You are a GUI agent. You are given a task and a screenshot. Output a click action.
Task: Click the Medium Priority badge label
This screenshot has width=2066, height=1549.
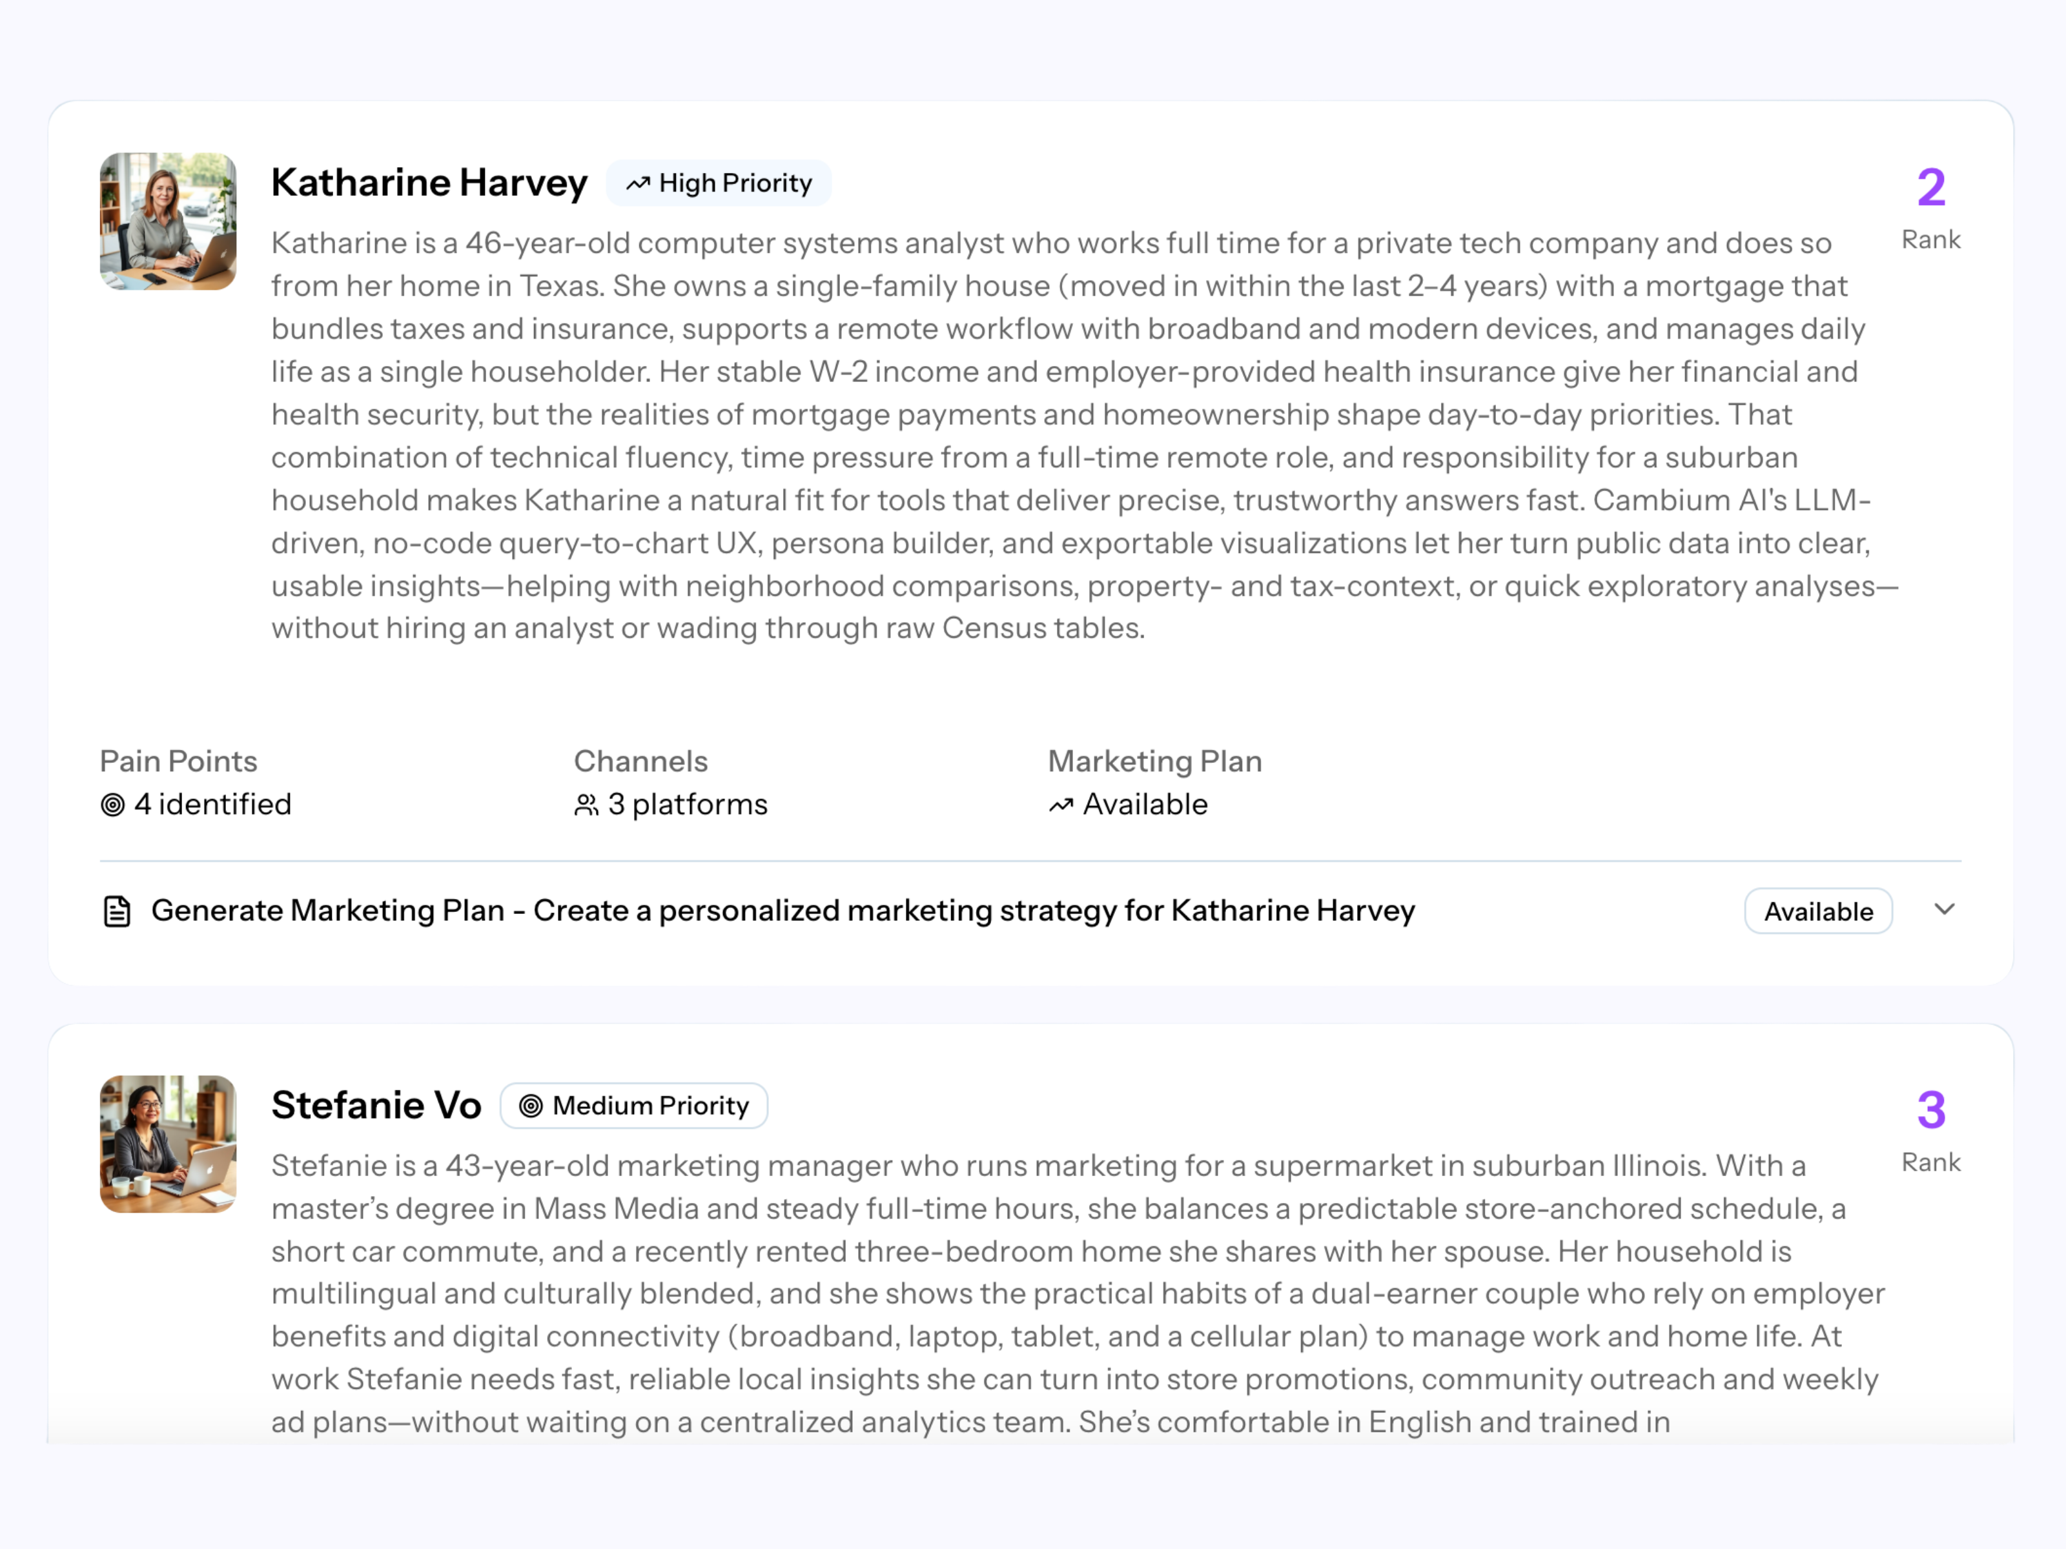pyautogui.click(x=650, y=1106)
